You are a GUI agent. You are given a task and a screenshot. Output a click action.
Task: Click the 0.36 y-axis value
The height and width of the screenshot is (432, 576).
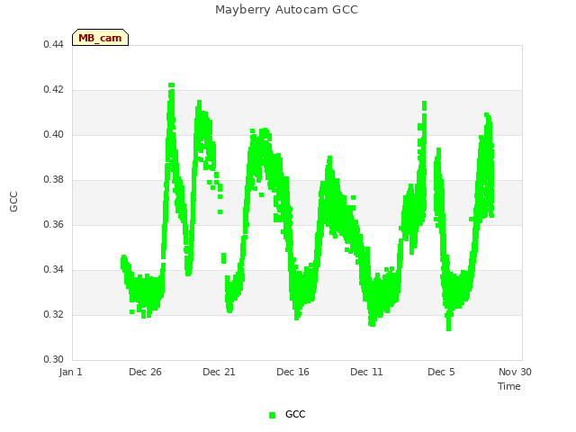click(x=53, y=224)
